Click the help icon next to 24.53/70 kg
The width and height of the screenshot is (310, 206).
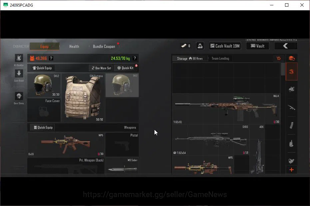[x=135, y=58]
